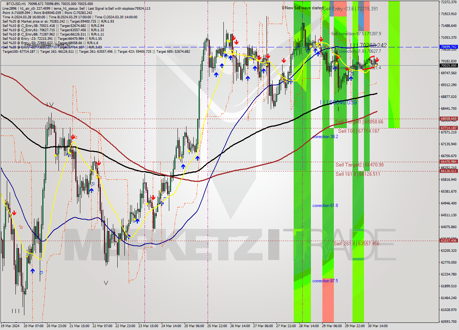Image resolution: width=459 pixels, height=330 pixels.
Task: Select the 'Sell Target1 | 68058.66' label
Action: (x=359, y=122)
